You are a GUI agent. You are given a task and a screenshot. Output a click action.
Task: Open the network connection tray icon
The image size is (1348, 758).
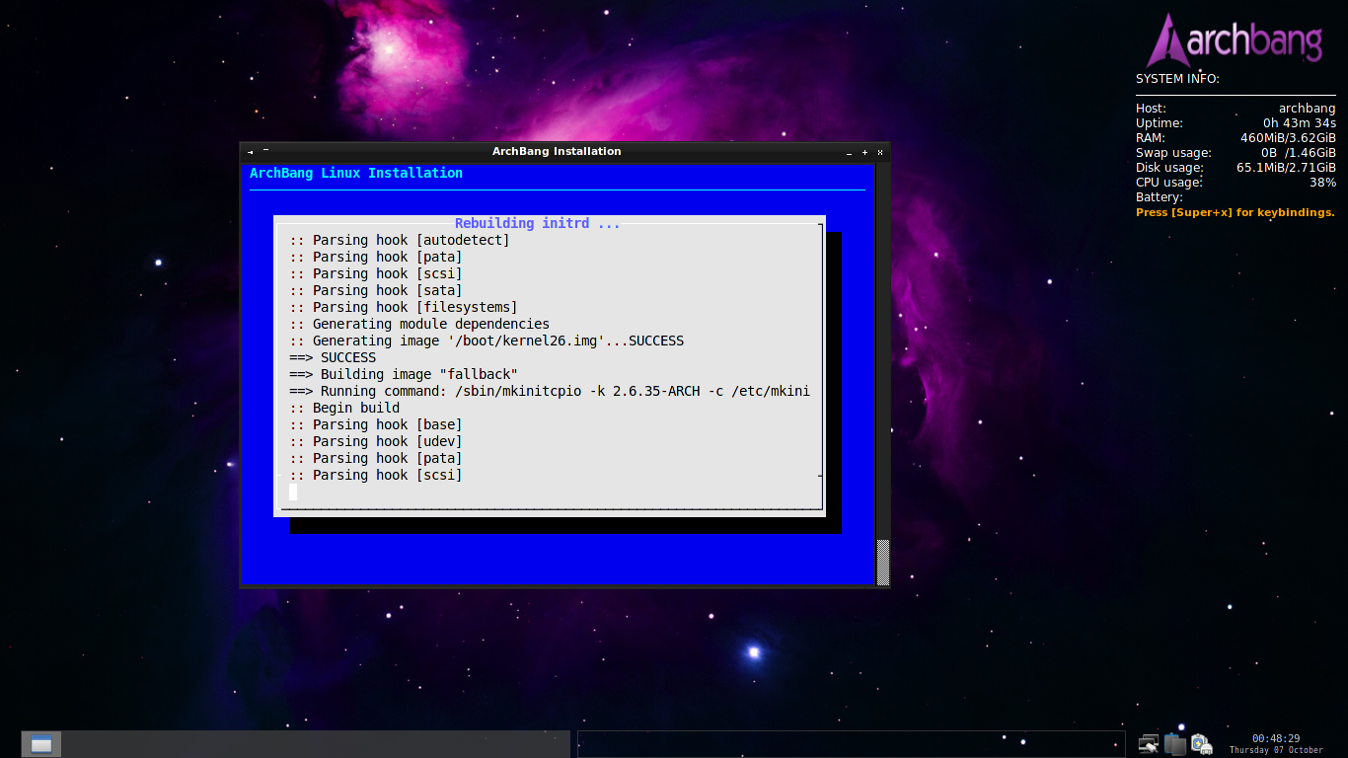(x=1149, y=744)
